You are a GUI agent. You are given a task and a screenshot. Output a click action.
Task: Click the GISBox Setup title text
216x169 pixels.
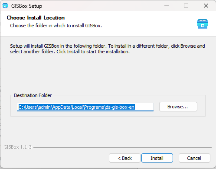(x=26, y=6)
